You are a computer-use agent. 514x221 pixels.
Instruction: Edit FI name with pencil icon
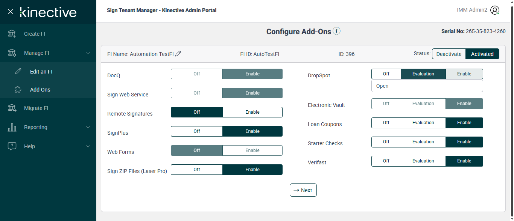coord(178,54)
